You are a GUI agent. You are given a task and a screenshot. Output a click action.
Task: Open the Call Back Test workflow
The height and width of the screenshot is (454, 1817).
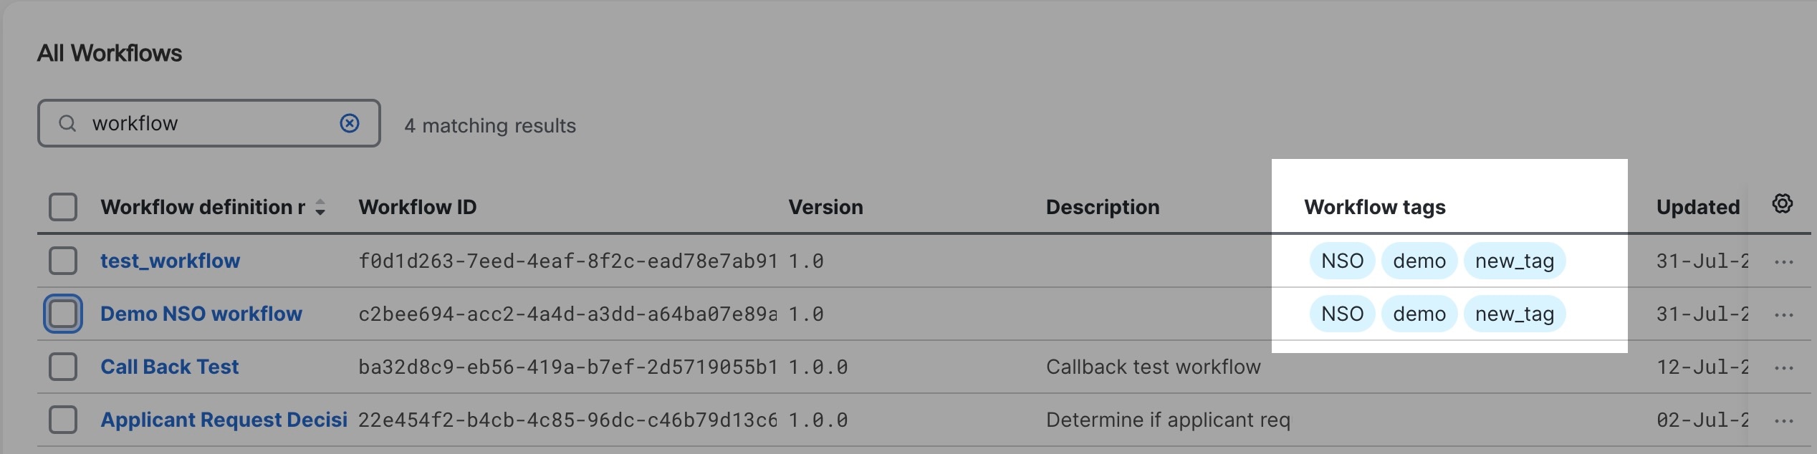point(169,367)
